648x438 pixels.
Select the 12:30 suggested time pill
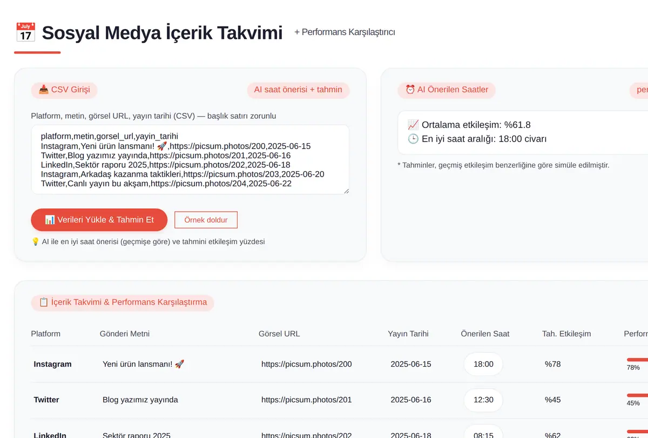click(483, 400)
